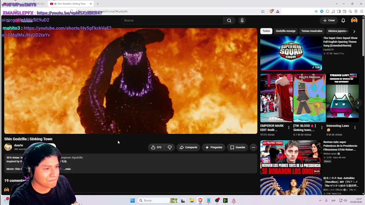Click the cast screen icon in address bar
Image resolution: width=365 pixels, height=205 pixels.
click(263, 11)
